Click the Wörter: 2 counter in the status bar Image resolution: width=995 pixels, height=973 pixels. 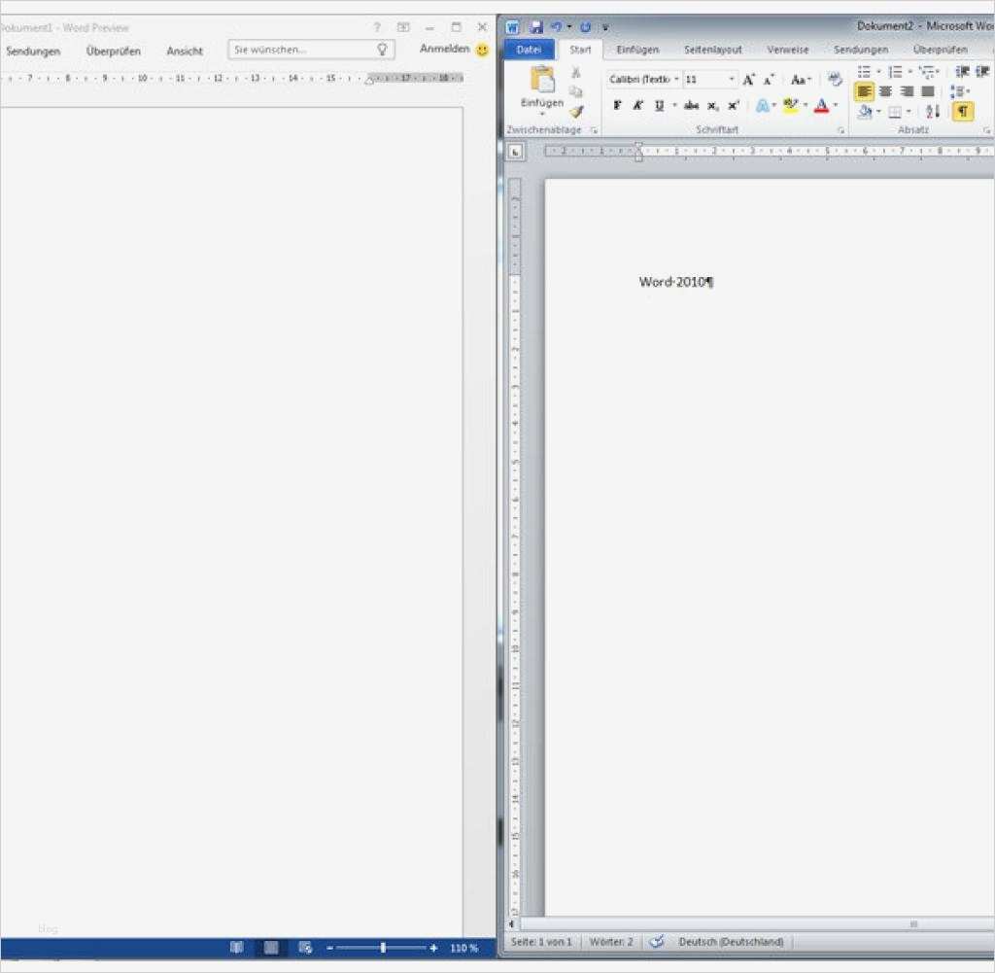click(611, 941)
